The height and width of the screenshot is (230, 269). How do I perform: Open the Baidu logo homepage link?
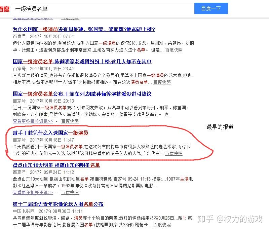click(4, 9)
